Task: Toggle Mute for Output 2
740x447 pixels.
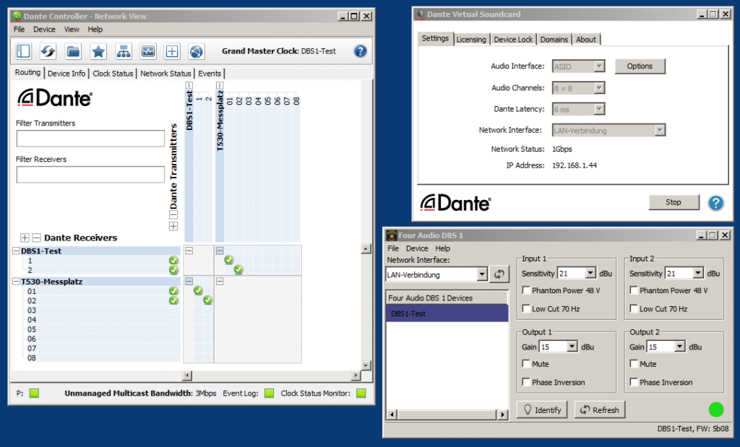Action: [634, 364]
